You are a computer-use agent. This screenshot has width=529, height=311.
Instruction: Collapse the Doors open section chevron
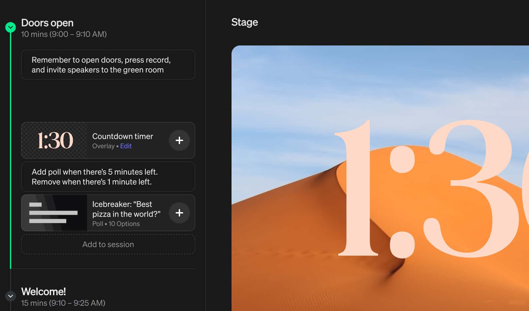pos(11,27)
